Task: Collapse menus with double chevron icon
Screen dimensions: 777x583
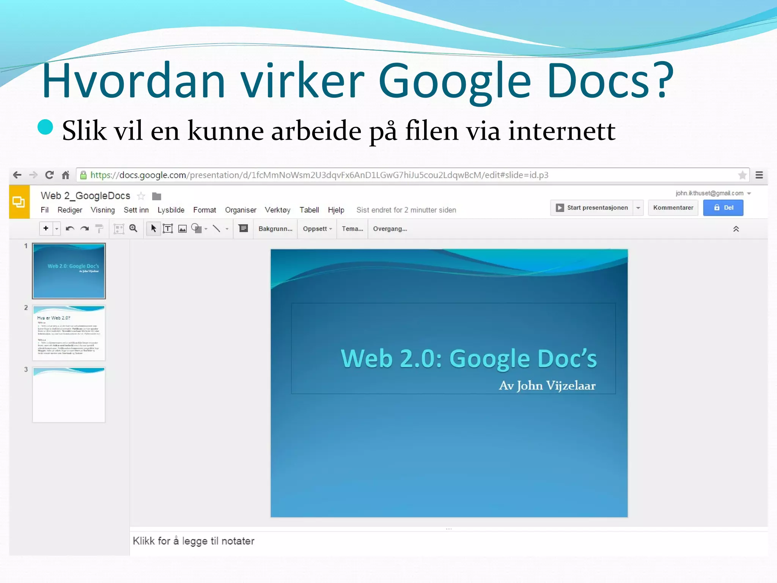Action: (736, 229)
